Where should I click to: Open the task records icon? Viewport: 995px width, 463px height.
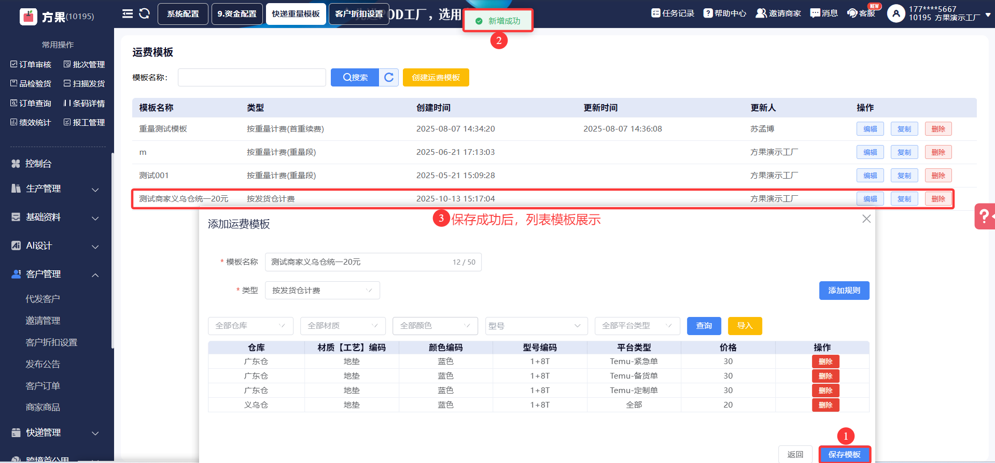point(656,13)
